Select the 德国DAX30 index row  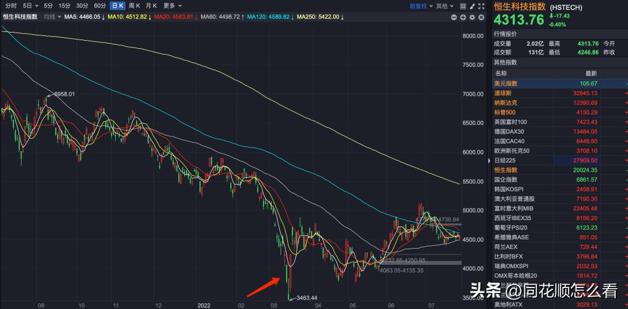click(560, 132)
